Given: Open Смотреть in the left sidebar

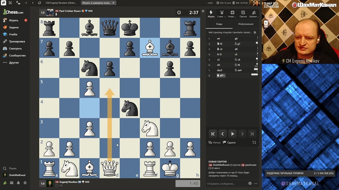Looking at the screenshot, I should tap(15, 49).
